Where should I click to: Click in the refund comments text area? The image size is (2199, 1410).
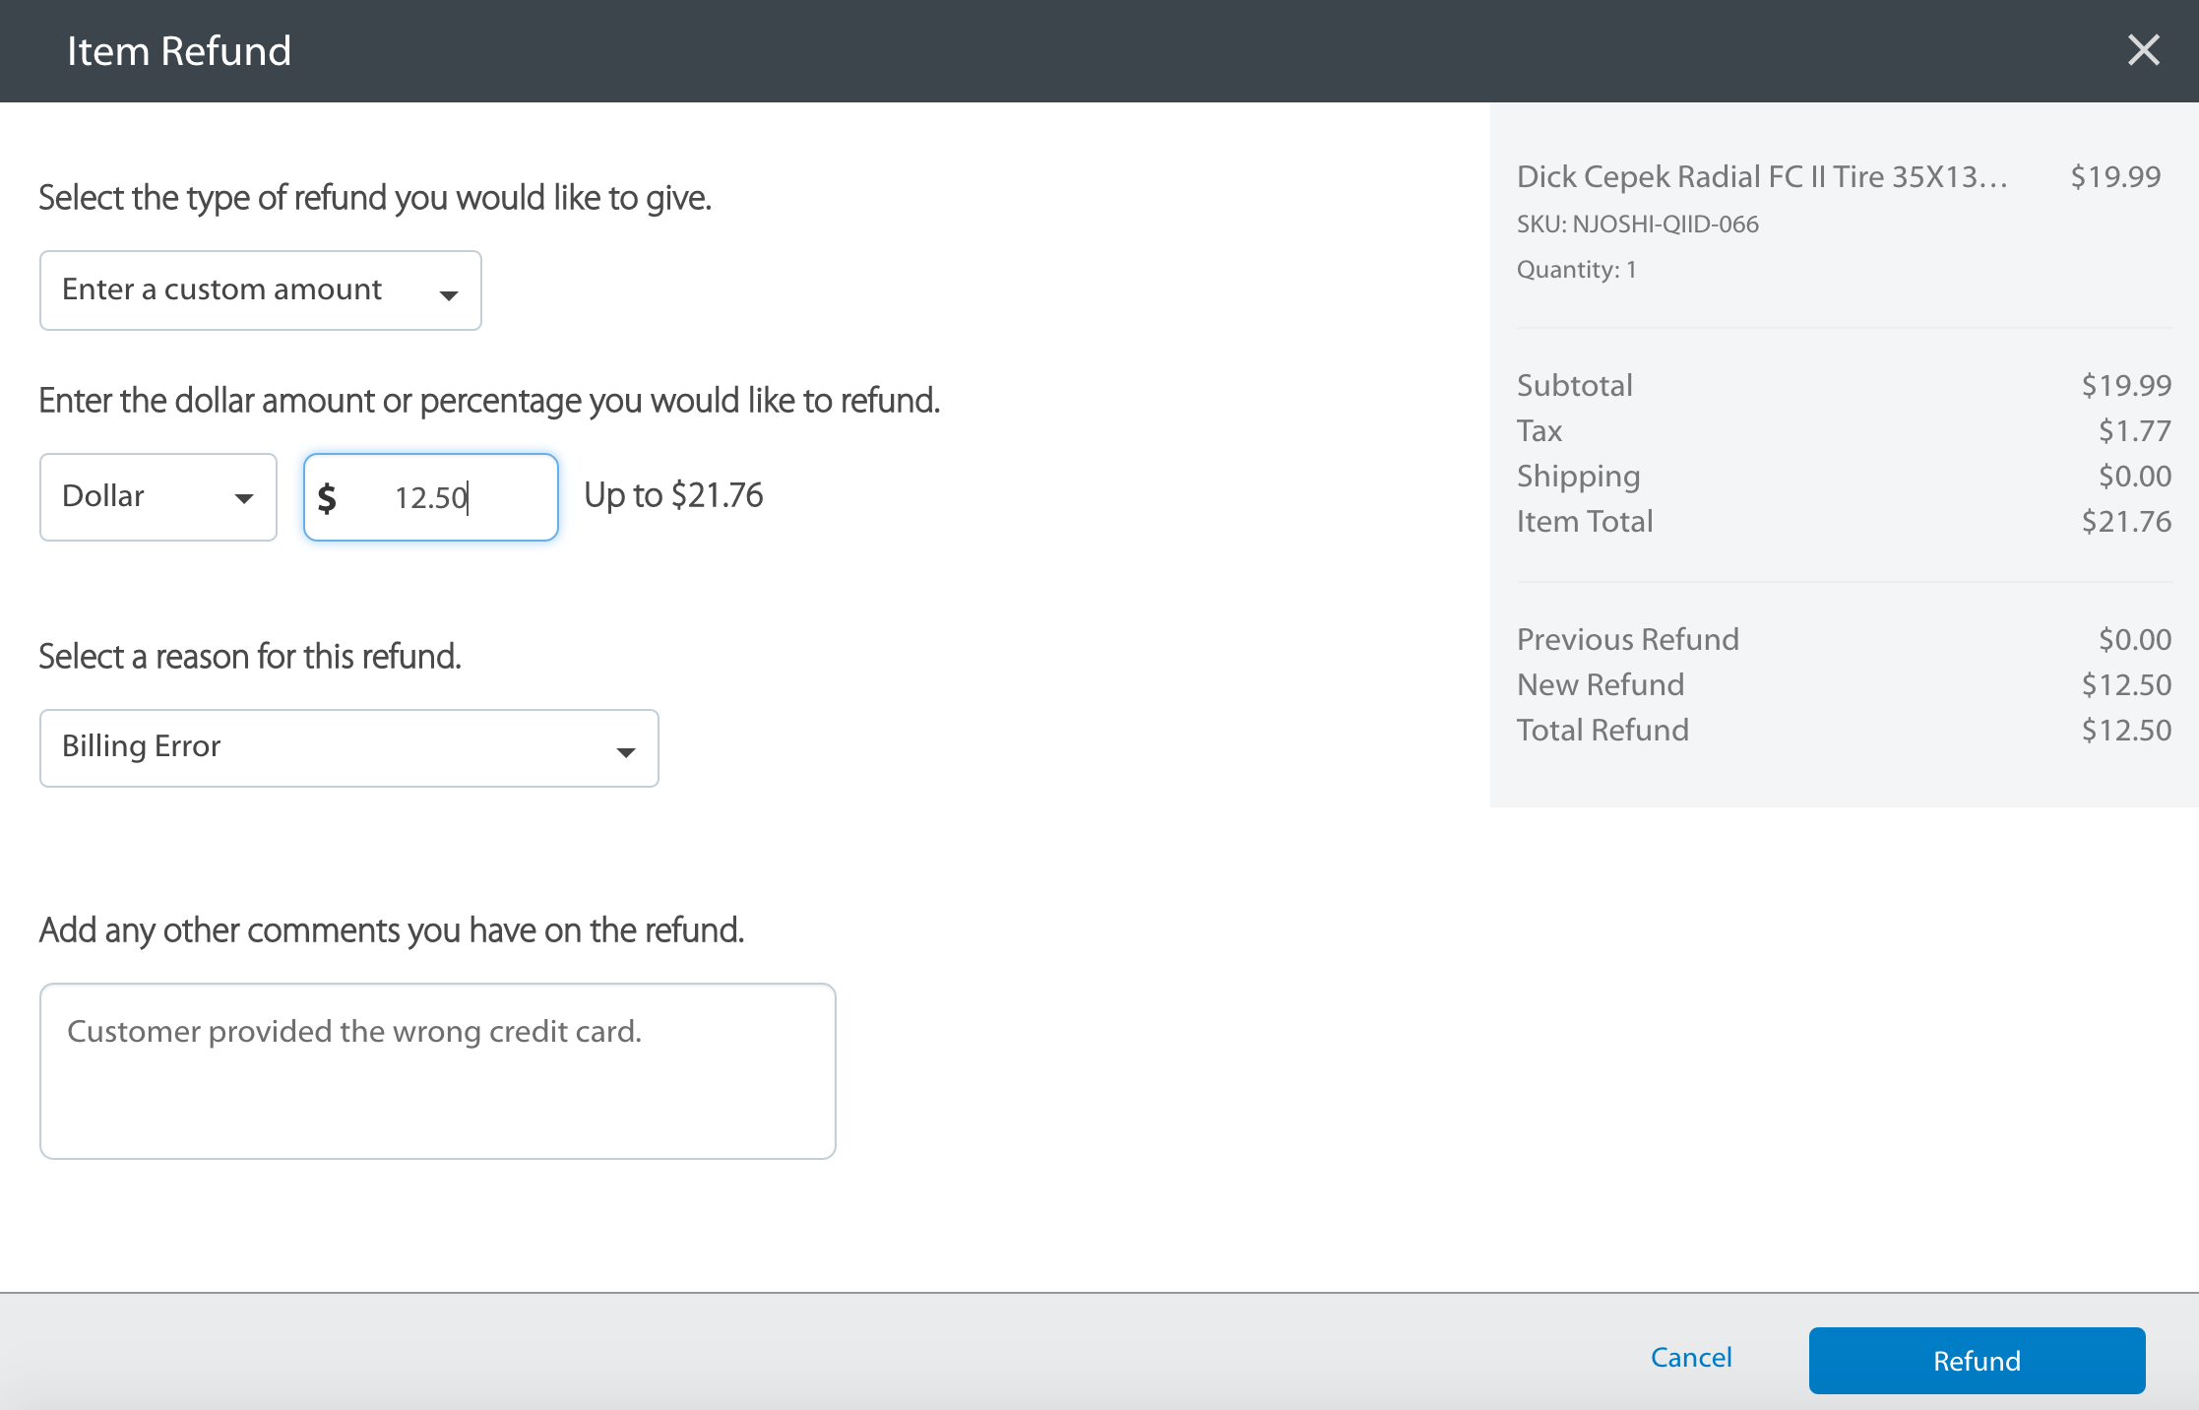[438, 1071]
